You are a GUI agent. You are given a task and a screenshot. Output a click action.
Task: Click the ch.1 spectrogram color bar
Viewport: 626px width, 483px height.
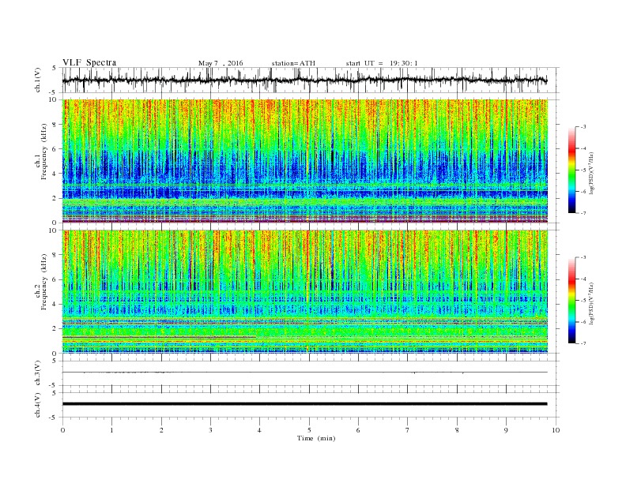click(572, 170)
